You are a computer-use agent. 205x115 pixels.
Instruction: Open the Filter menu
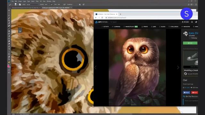[x=37, y=1]
